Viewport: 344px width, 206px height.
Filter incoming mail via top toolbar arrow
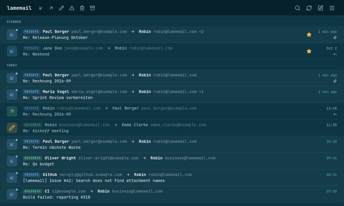[x=41, y=8]
